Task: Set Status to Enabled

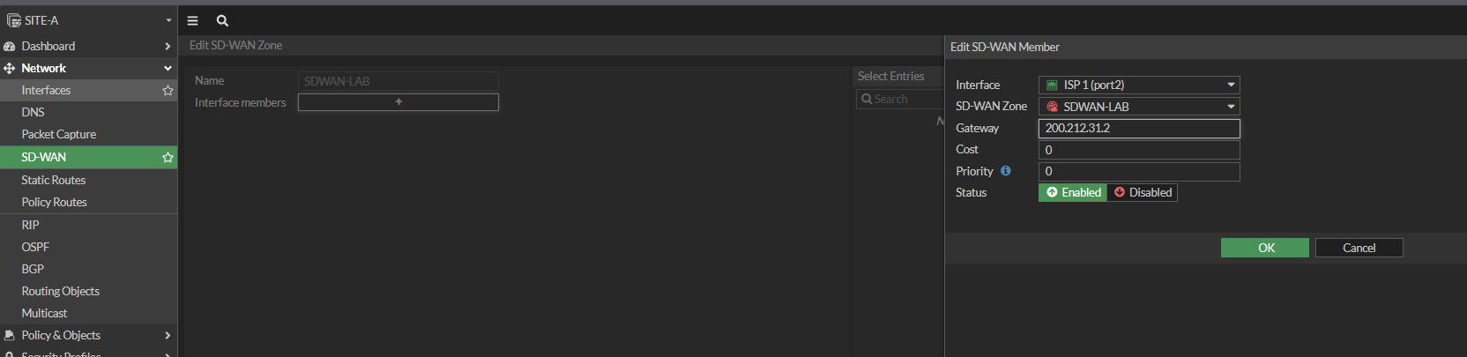Action: [x=1073, y=192]
